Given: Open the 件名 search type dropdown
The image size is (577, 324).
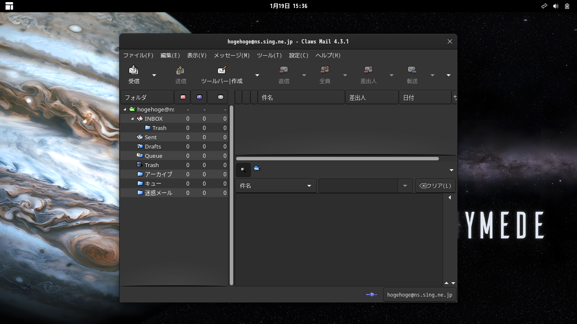Looking at the screenshot, I should pyautogui.click(x=275, y=186).
